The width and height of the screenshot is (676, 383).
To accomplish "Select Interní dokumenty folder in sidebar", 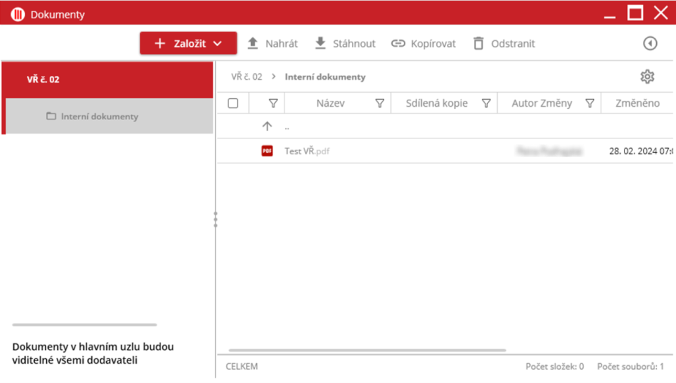I will coord(99,117).
